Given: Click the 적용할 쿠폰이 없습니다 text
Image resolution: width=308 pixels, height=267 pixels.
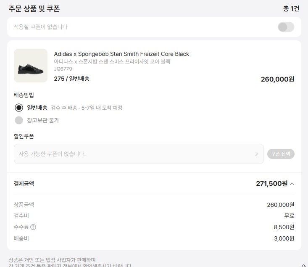Looking at the screenshot, I should pyautogui.click(x=40, y=27).
